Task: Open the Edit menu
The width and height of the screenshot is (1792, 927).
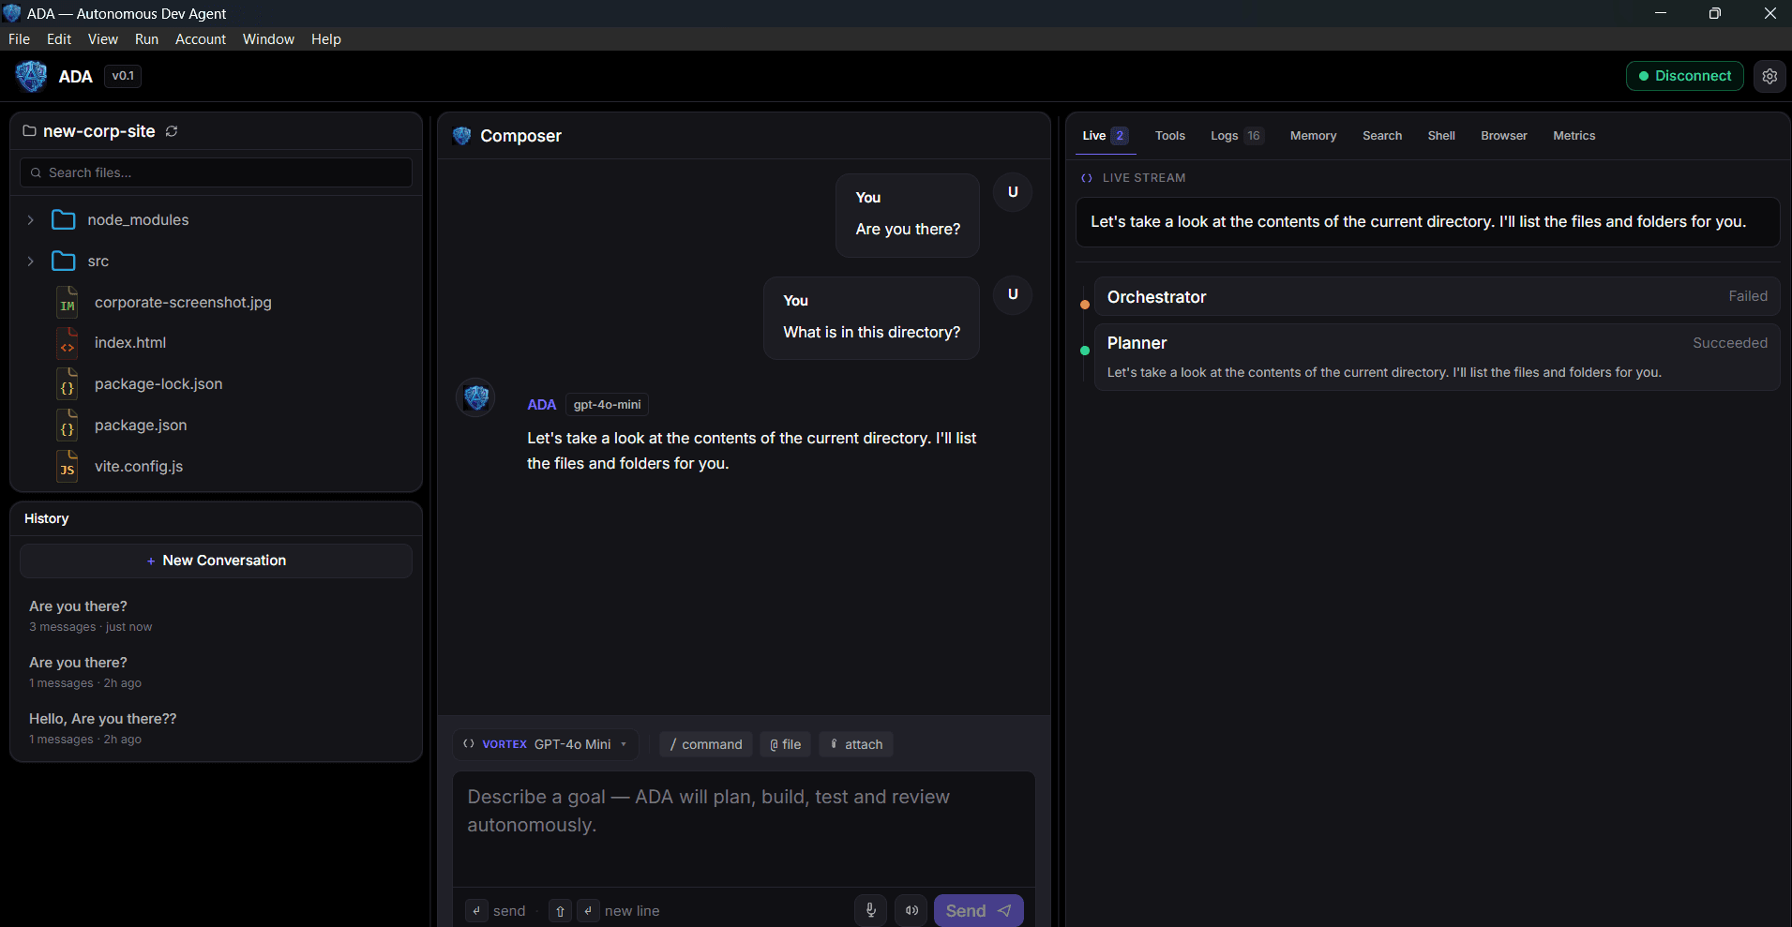Action: click(x=59, y=39)
